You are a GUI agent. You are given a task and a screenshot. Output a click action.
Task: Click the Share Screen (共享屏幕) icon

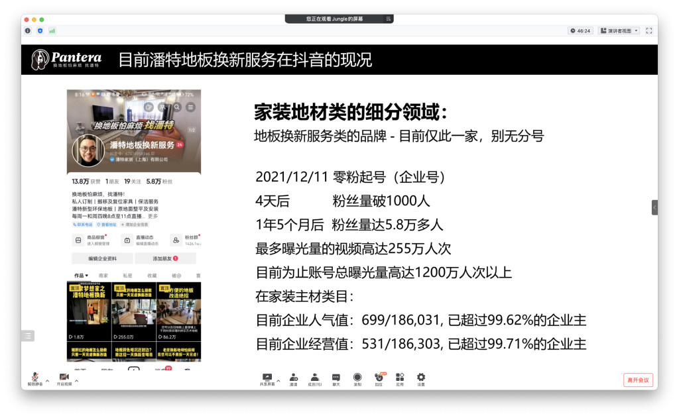267,379
